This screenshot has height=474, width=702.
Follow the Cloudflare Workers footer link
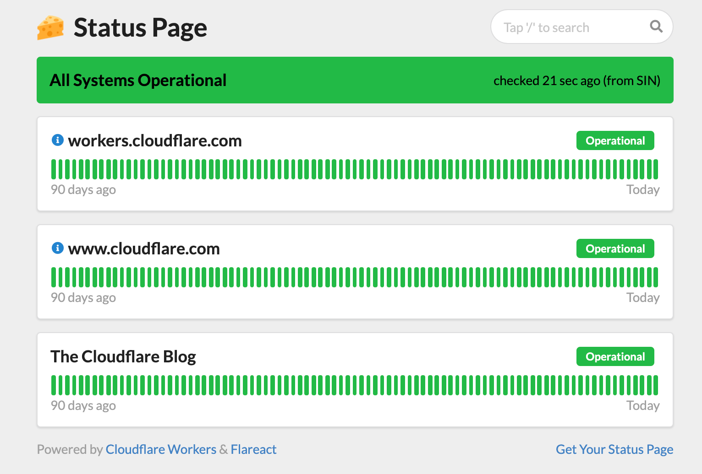tap(161, 449)
